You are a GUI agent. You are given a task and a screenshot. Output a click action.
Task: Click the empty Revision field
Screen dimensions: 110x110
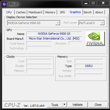tap(76, 43)
